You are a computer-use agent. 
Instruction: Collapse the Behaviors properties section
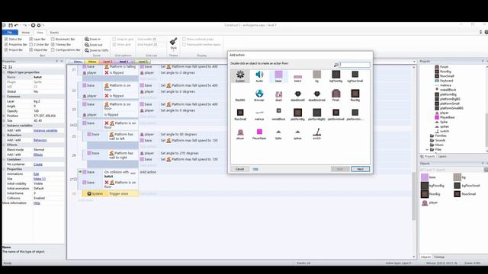tap(5, 135)
